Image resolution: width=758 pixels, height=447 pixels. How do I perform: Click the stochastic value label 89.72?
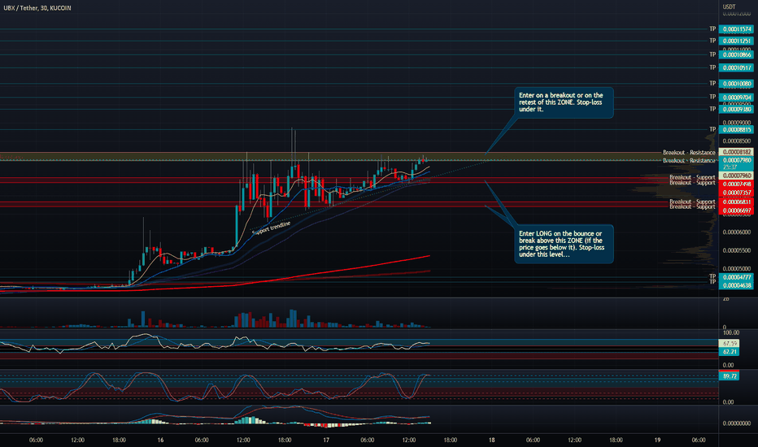[729, 376]
